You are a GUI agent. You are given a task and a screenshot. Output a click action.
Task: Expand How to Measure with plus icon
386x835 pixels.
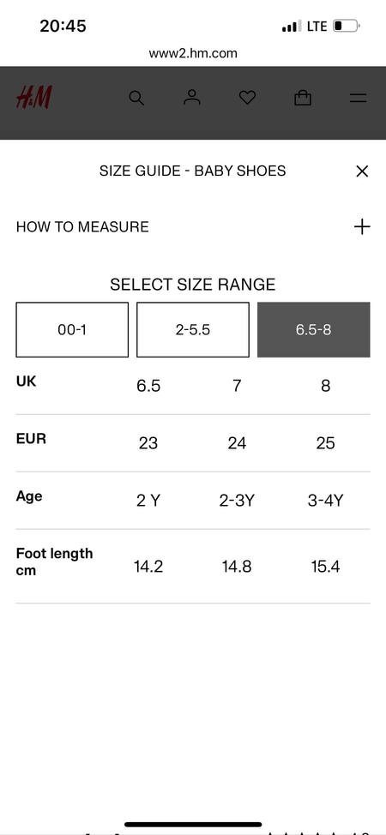coord(362,227)
